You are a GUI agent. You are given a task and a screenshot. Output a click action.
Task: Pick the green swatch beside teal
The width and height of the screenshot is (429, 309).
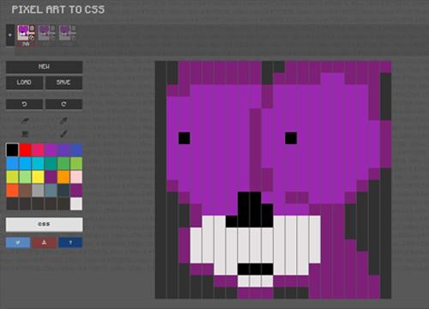coord(63,163)
